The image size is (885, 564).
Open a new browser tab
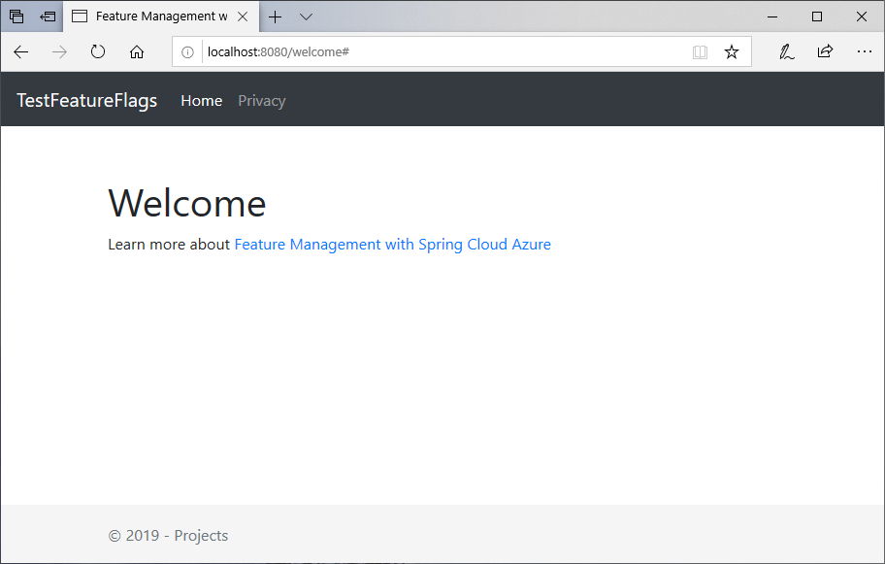(275, 17)
